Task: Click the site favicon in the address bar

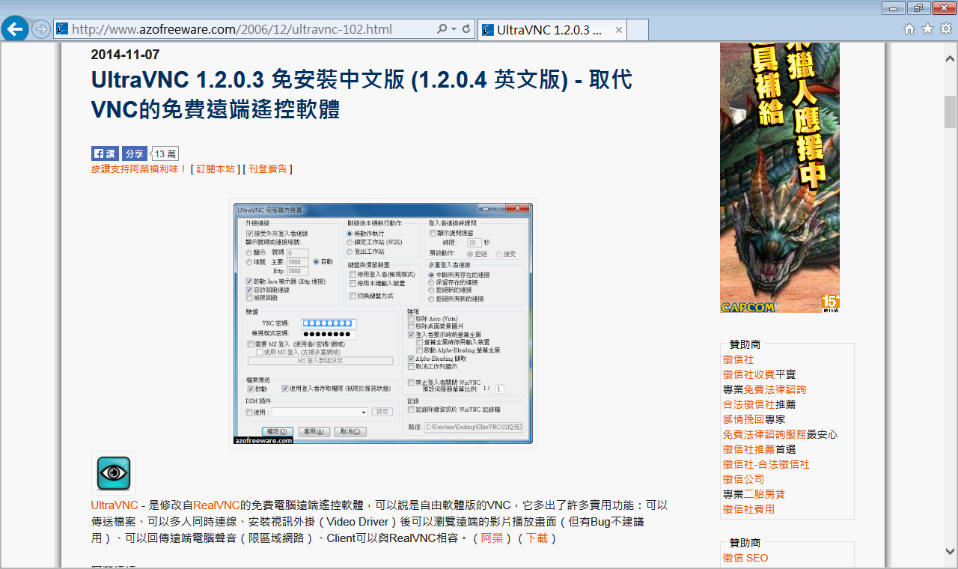Action: click(62, 29)
